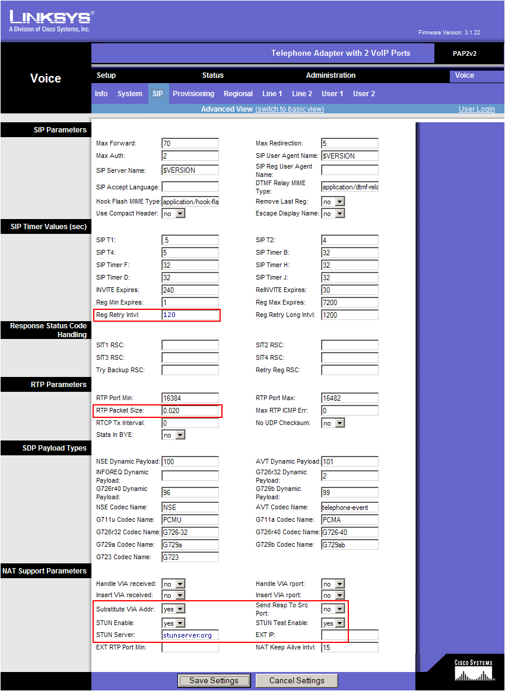The height and width of the screenshot is (691, 505).
Task: Expand the No UDP Checksum dropdown
Action: pos(333,423)
